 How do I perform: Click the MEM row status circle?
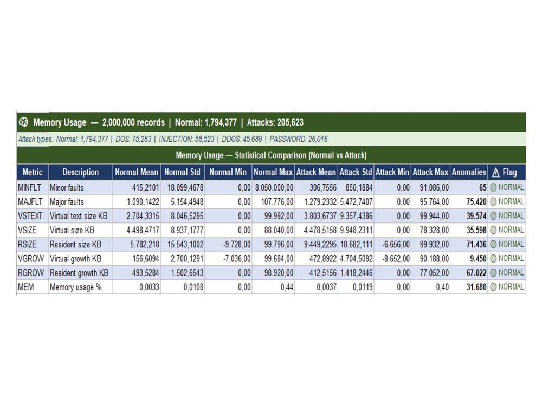[493, 286]
